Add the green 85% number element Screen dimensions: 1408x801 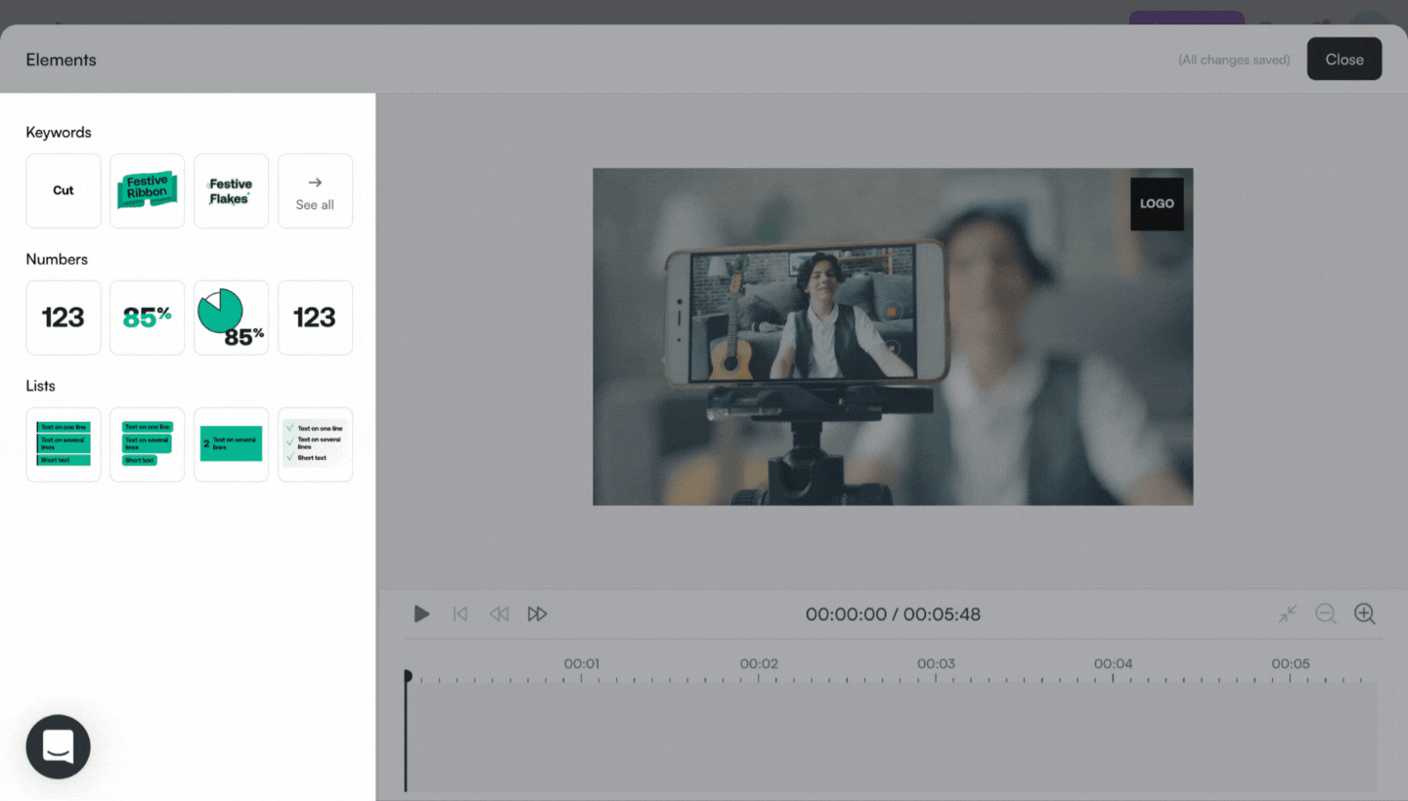[147, 317]
